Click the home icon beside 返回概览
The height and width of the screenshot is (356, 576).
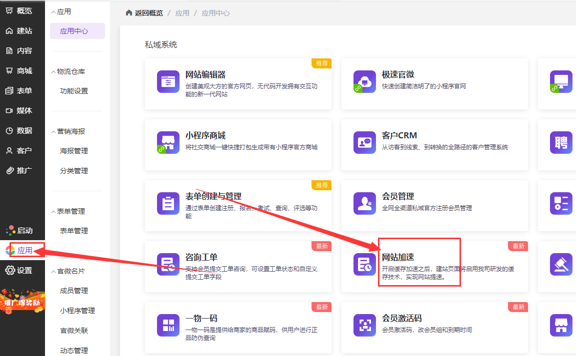[129, 13]
